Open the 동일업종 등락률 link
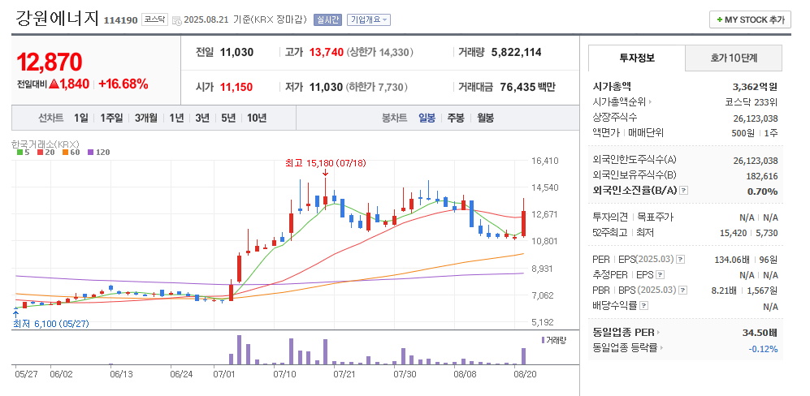 (625, 348)
